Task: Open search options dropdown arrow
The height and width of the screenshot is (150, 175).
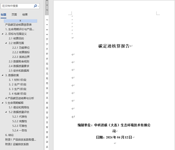Action: [38, 6]
